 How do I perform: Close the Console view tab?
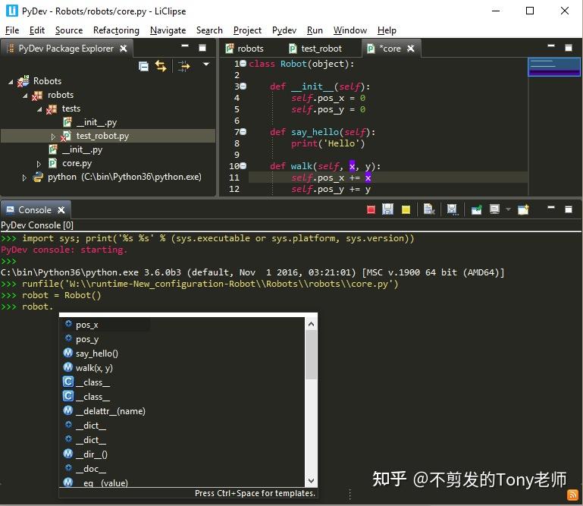tap(61, 210)
